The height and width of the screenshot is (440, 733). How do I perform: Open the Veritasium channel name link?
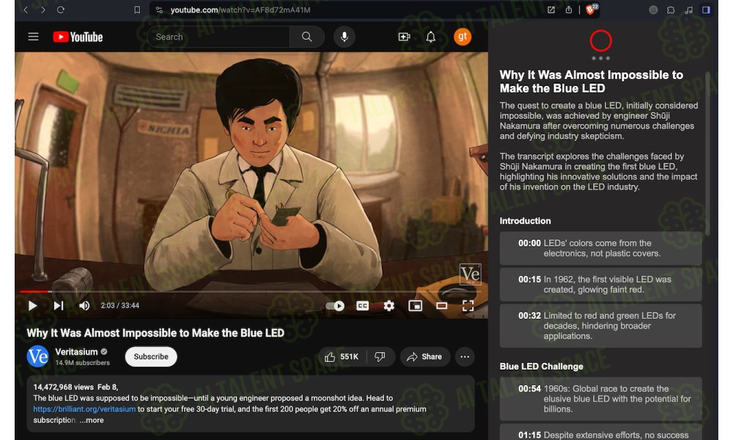point(77,351)
